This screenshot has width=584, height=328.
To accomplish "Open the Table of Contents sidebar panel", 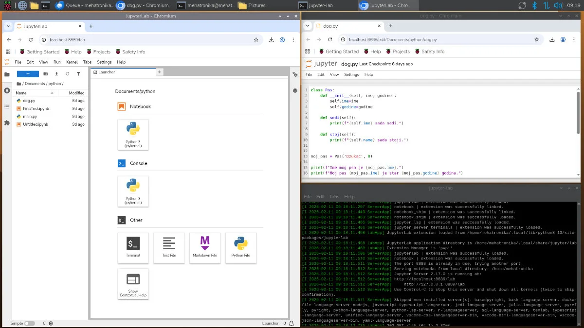I will (7, 106).
